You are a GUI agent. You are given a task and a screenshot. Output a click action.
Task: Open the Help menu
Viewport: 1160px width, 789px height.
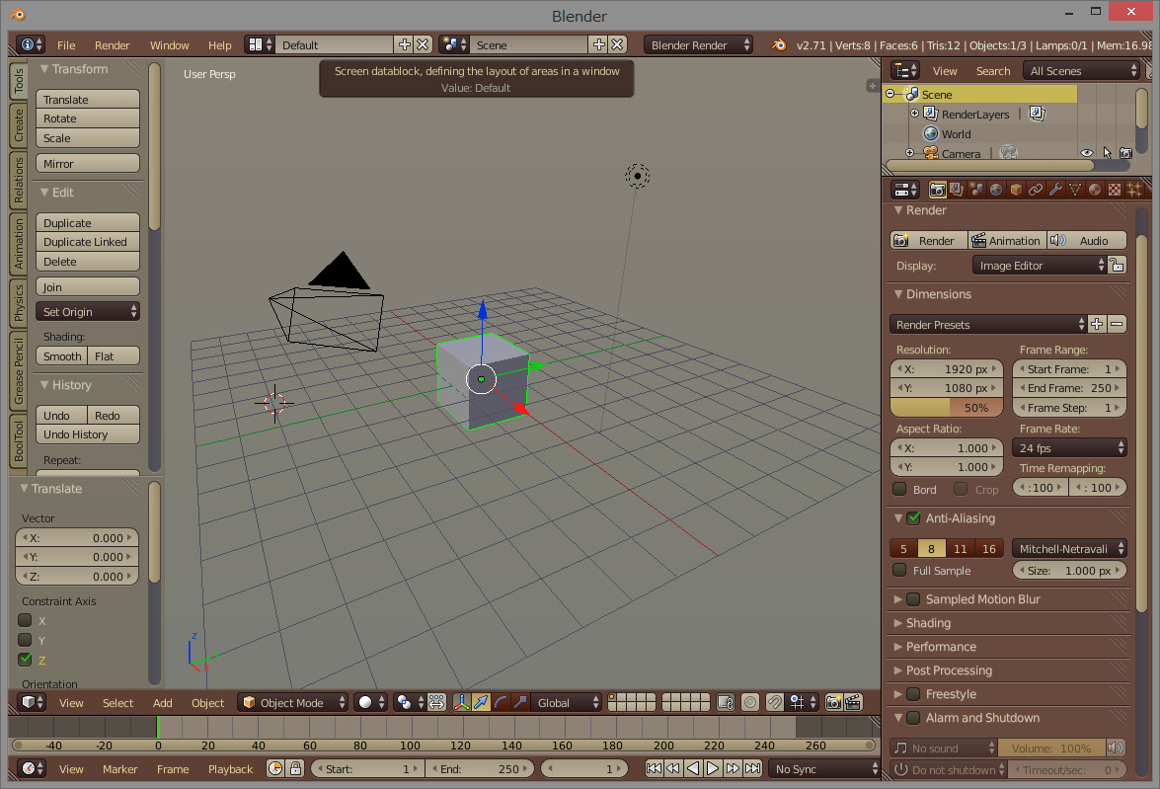point(220,45)
